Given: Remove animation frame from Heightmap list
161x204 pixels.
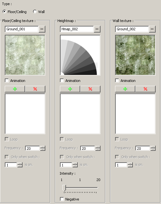Looking at the screenshot, I should click(90, 89).
